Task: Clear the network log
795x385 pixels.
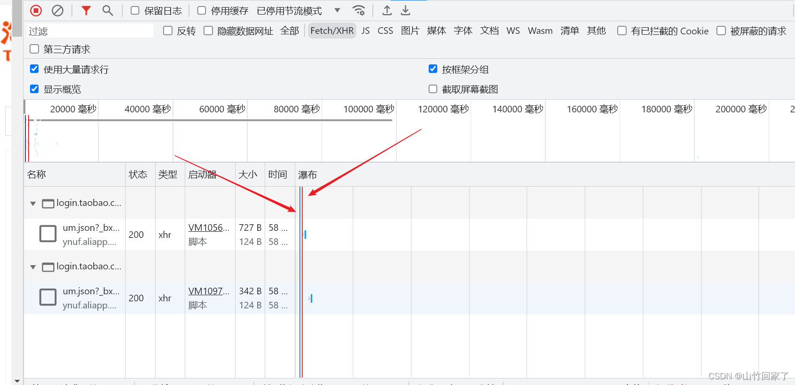Action: click(57, 10)
